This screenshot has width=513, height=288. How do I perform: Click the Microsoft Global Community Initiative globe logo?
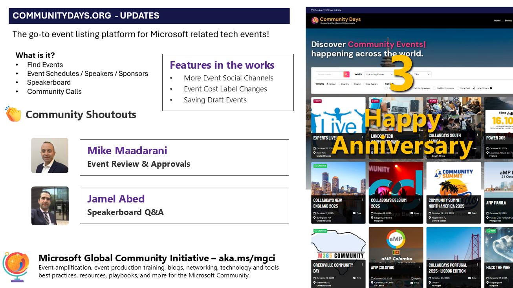tap(16, 267)
